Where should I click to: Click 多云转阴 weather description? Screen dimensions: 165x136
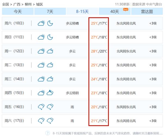coord(72,93)
